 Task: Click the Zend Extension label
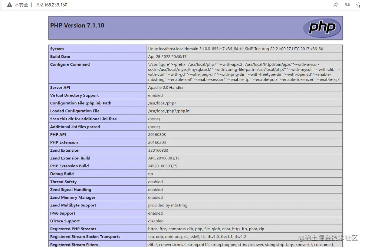[x=65, y=150]
